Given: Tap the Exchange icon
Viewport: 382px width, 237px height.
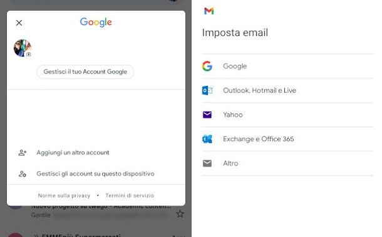Looking at the screenshot, I should point(207,139).
